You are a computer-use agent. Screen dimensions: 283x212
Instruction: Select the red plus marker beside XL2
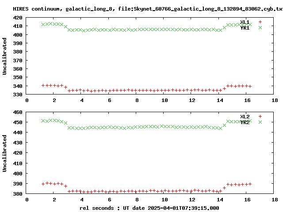[260, 117]
